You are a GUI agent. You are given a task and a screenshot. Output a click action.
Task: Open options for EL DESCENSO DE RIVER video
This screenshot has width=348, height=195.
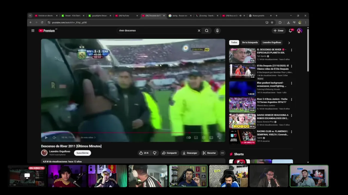pyautogui.click(x=291, y=50)
